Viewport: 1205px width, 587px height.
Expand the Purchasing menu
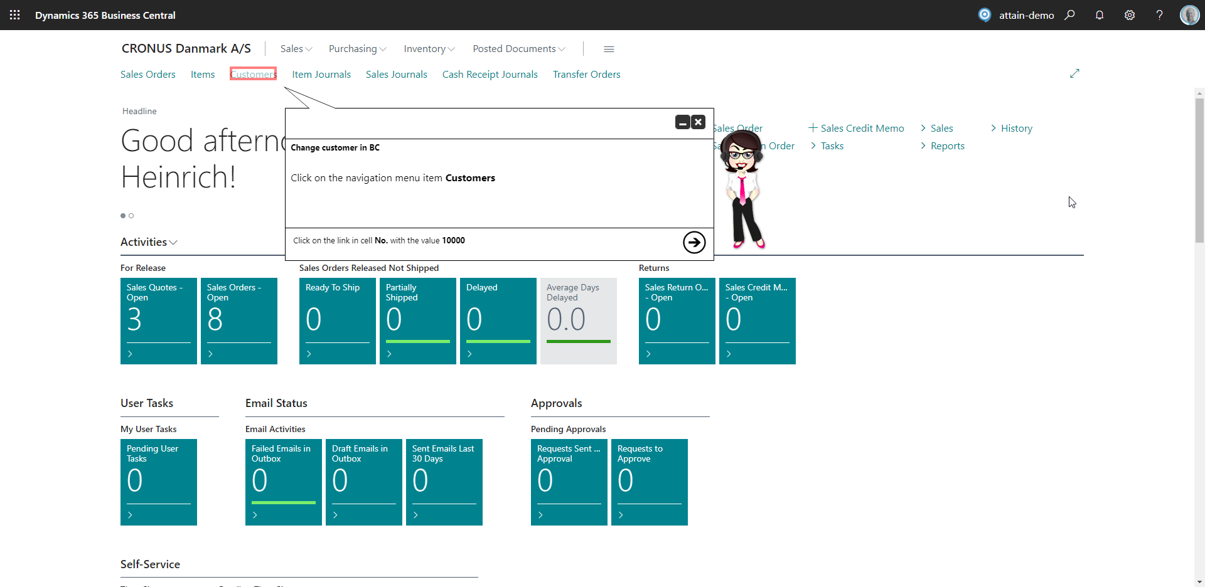point(358,49)
